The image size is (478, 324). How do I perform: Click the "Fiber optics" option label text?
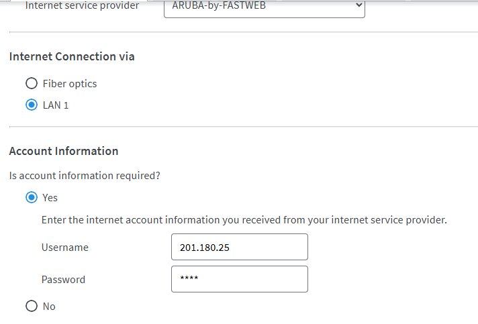[x=70, y=84]
